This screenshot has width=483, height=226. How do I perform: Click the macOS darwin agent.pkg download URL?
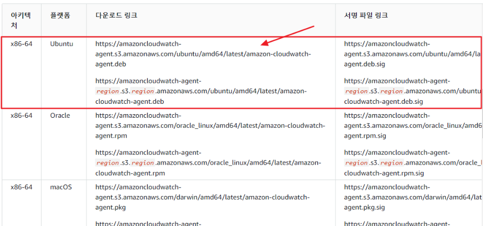pyautogui.click(x=202, y=197)
